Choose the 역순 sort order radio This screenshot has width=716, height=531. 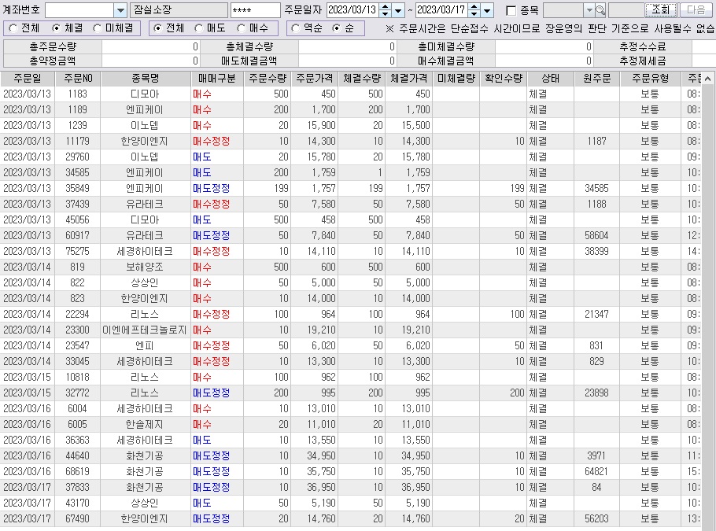[x=296, y=28]
